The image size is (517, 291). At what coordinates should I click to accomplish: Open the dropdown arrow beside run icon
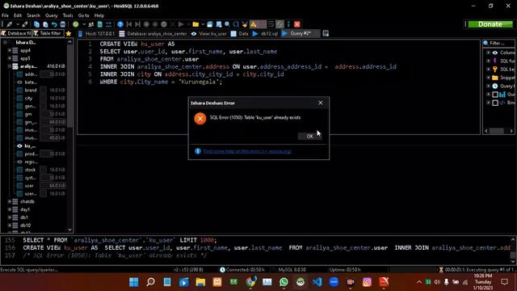tap(188, 24)
